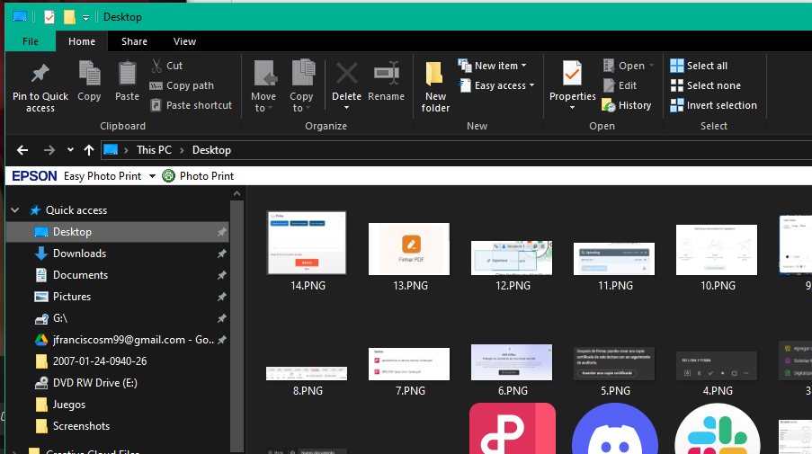This screenshot has width=812, height=454.
Task: Expand the New item dropdown
Action: click(x=493, y=66)
